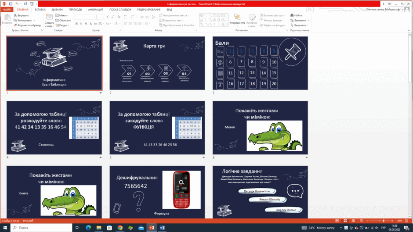Switch to ВИД tab

(169, 10)
